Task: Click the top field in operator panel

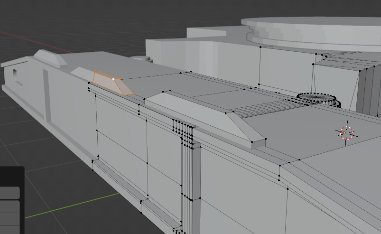Action: [x=9, y=193]
